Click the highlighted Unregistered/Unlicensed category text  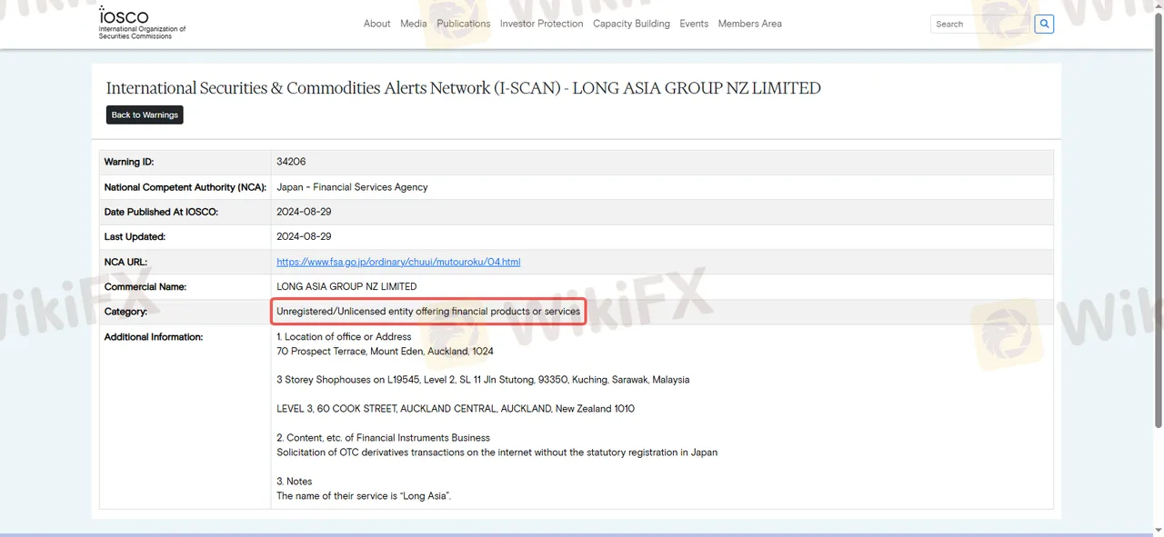427,312
